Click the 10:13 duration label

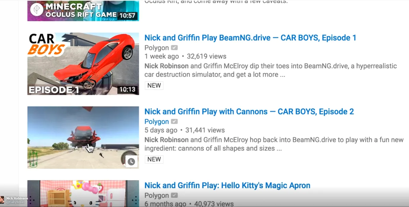tap(127, 89)
